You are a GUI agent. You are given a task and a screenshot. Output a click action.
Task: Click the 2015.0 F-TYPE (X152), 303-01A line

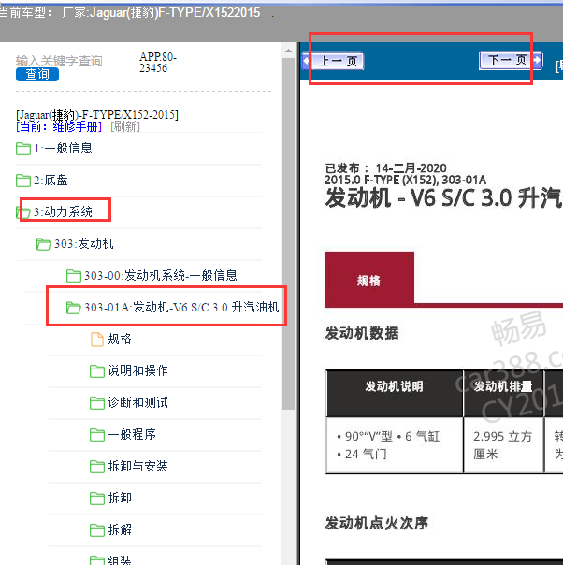(405, 180)
